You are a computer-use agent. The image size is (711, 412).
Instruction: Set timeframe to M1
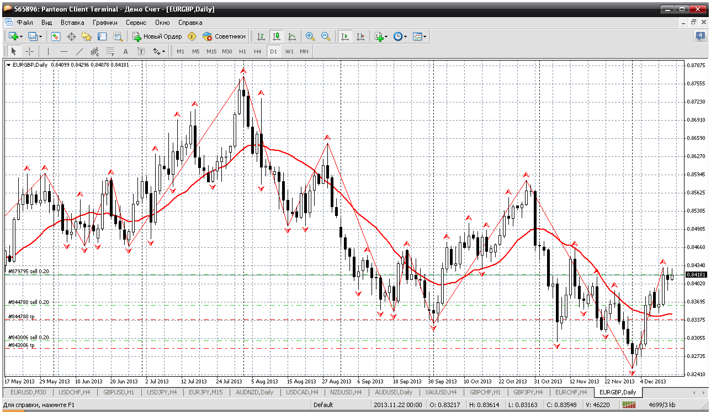point(181,51)
